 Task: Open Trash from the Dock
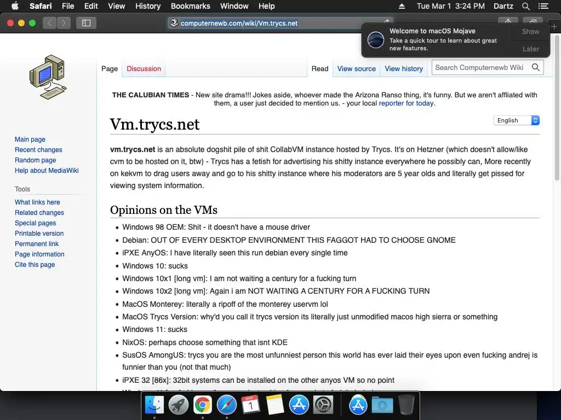pyautogui.click(x=406, y=405)
